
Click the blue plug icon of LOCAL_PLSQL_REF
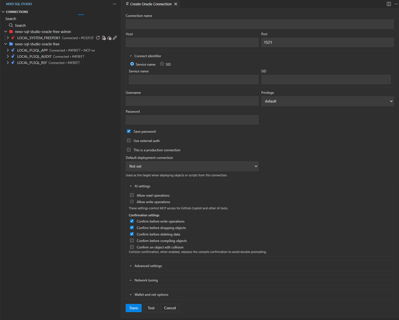13,63
